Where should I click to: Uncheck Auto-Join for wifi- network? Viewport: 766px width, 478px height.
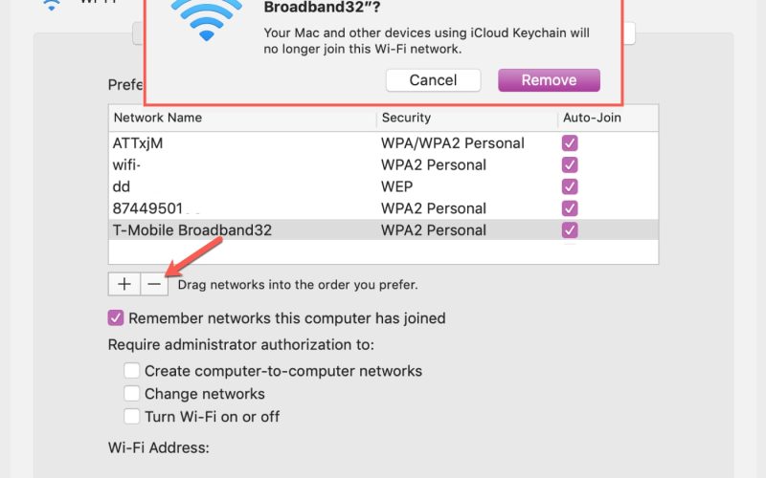570,164
